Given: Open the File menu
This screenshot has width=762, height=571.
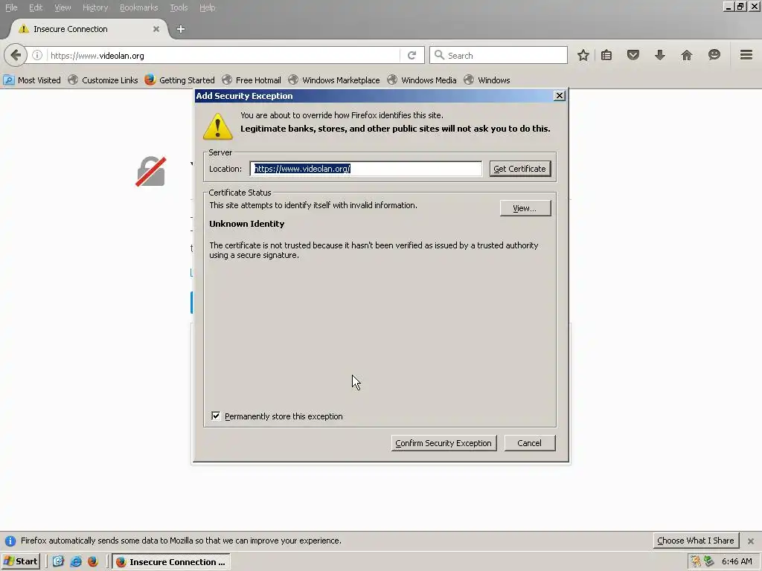Looking at the screenshot, I should click(11, 7).
